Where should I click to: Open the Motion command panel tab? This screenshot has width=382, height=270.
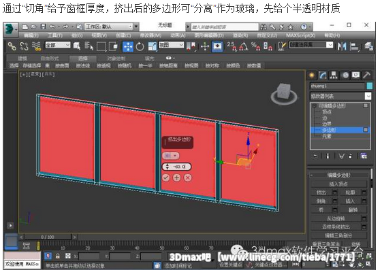click(345, 75)
